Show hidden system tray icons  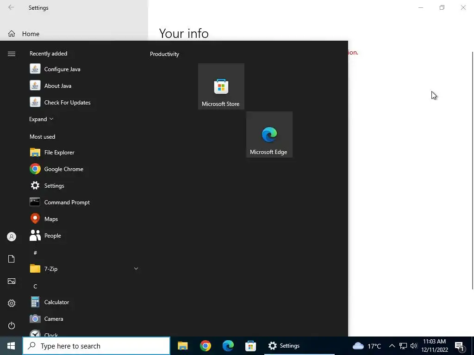click(392, 346)
